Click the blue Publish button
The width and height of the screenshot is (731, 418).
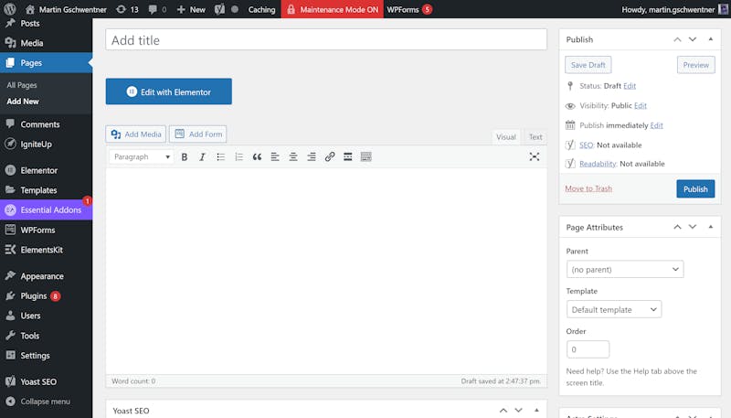(695, 189)
